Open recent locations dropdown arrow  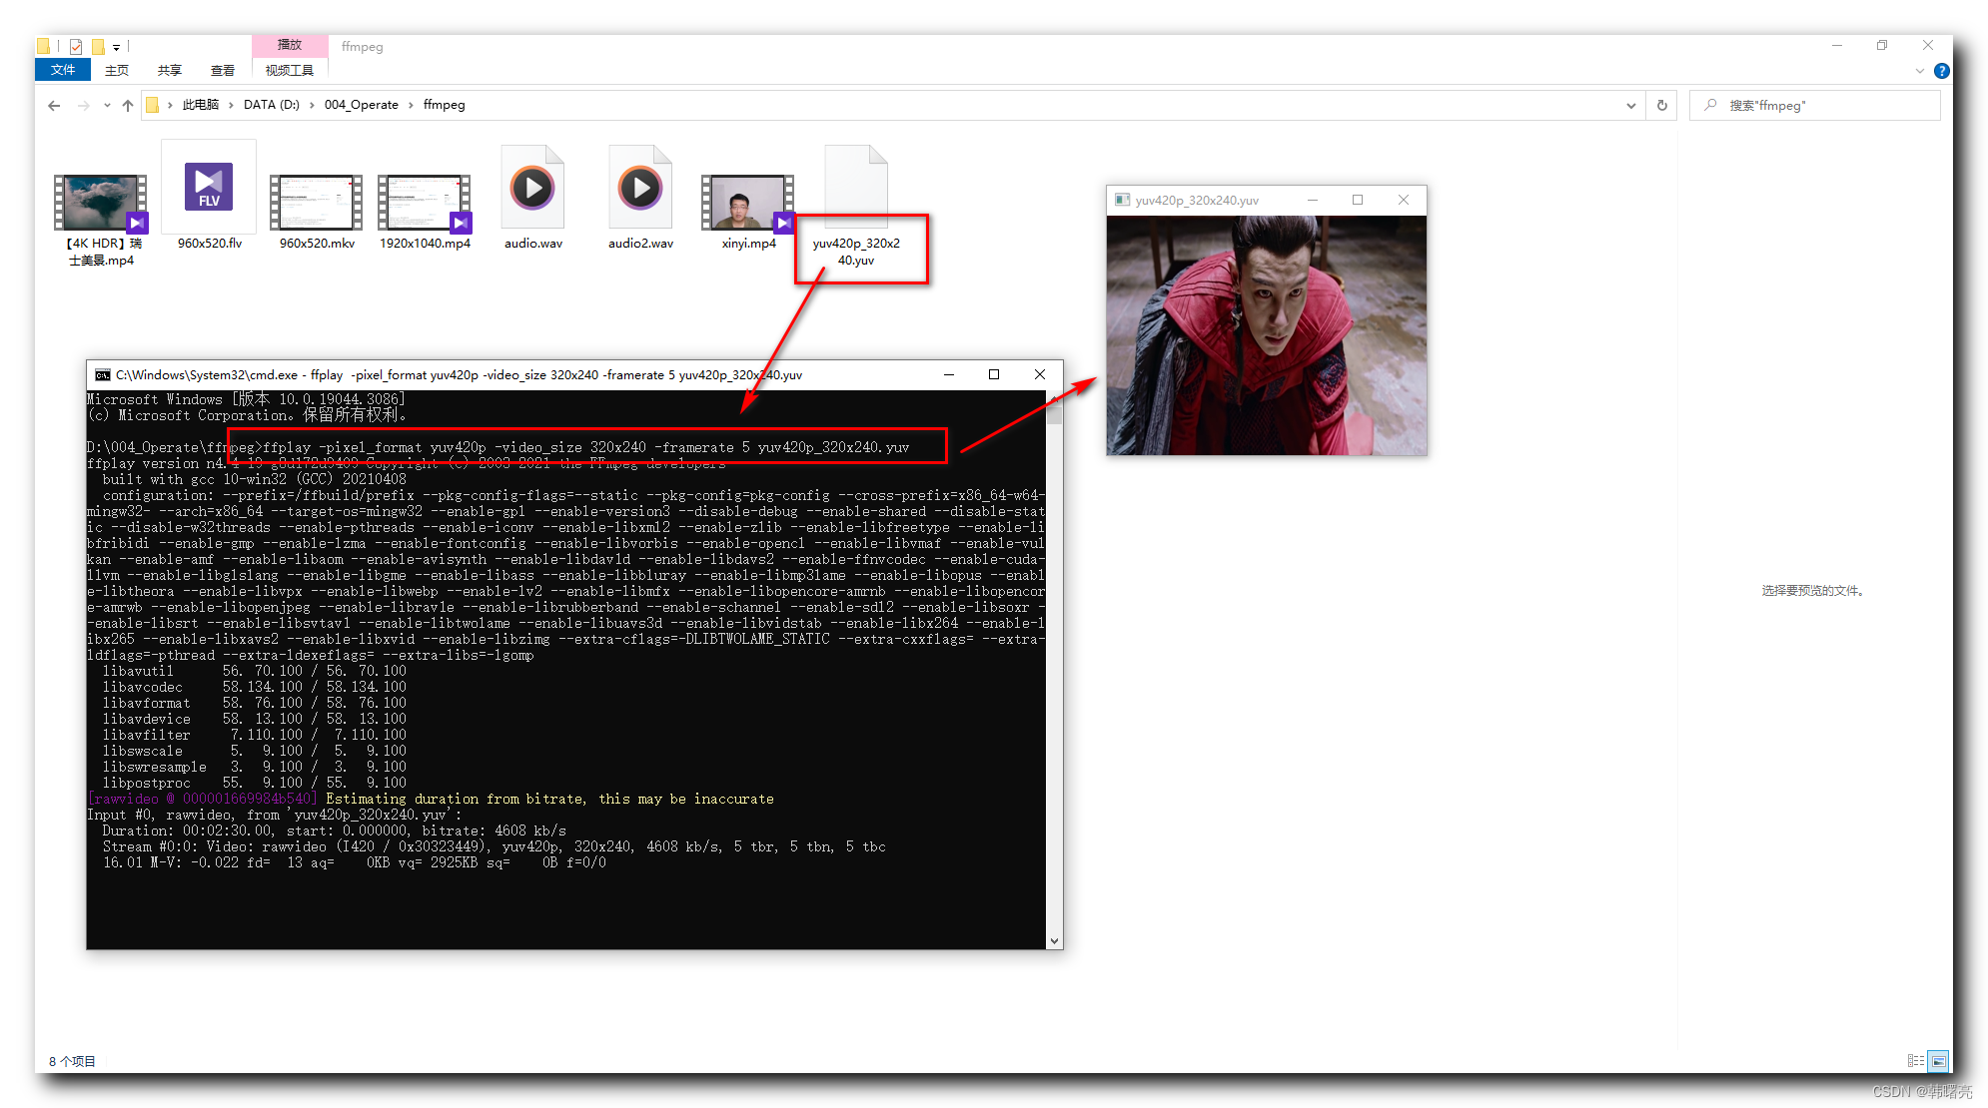tap(107, 106)
